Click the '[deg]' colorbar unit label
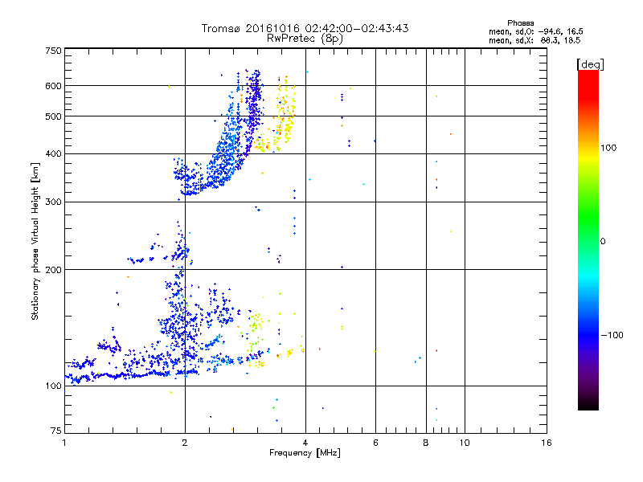Viewport: 643px width, 482px height. click(590, 64)
